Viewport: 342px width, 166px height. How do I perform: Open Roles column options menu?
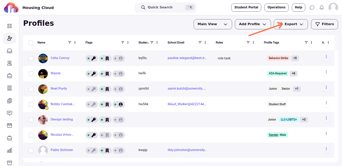[253, 43]
